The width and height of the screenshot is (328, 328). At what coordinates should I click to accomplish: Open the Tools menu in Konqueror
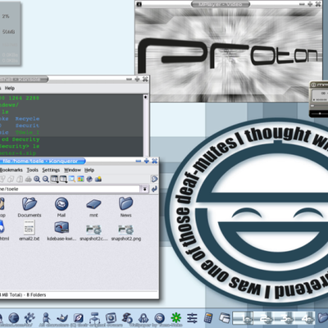coord(32,170)
